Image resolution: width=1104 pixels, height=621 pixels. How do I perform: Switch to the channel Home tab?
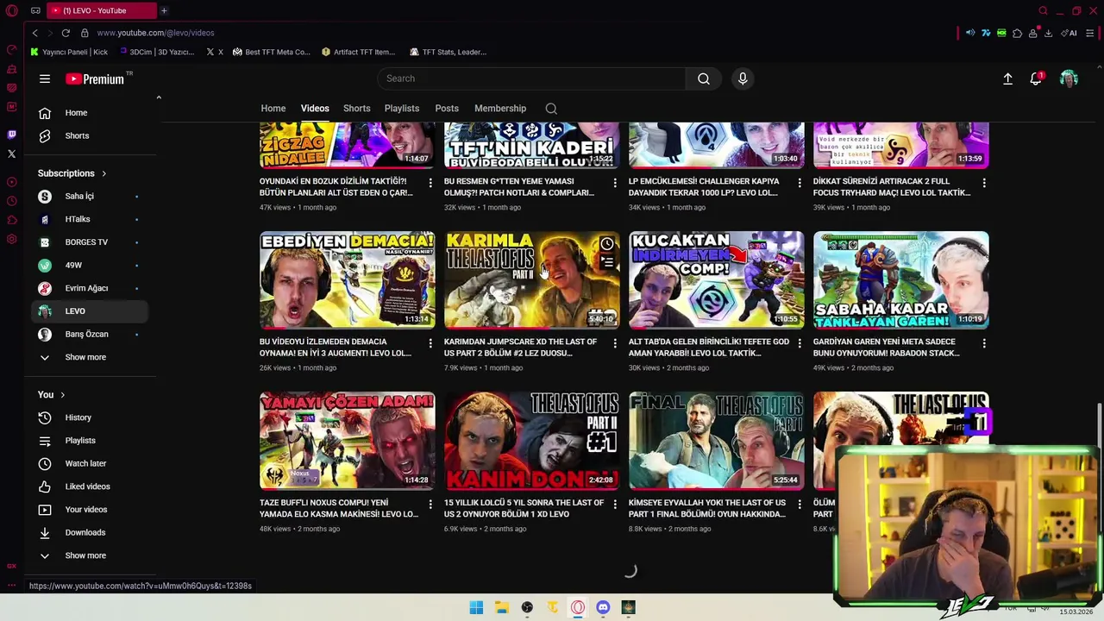pyautogui.click(x=273, y=109)
